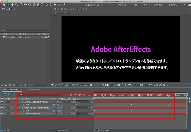Click timeline zoom slider at bottom
The height and width of the screenshot is (132, 191).
point(101,130)
